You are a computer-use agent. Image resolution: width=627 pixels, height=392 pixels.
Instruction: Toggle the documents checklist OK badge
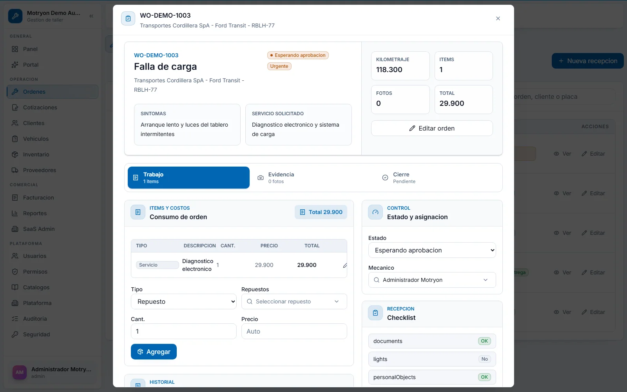pyautogui.click(x=484, y=341)
